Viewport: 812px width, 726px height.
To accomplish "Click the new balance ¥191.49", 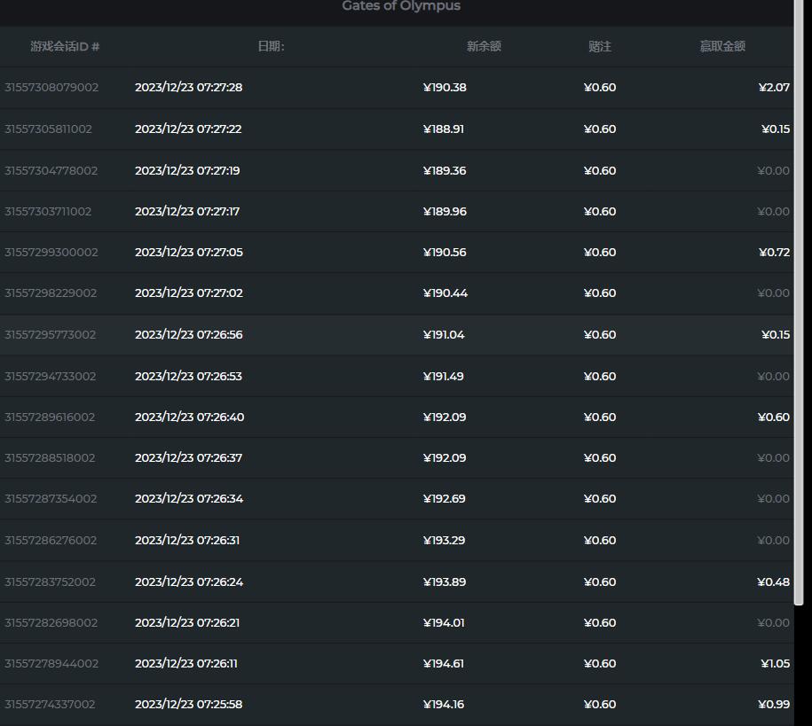I will tap(444, 376).
